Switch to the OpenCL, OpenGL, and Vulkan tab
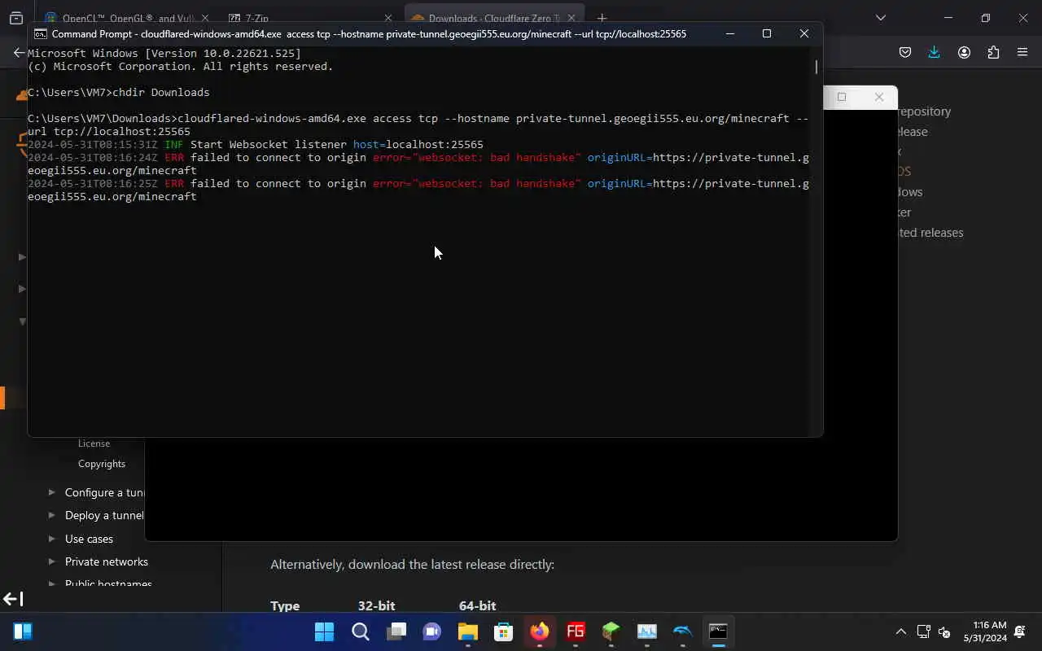Image resolution: width=1042 pixels, height=651 pixels. pyautogui.click(x=128, y=18)
